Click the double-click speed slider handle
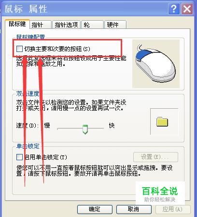The width and height of the screenshot is (197, 217). pos(85,129)
